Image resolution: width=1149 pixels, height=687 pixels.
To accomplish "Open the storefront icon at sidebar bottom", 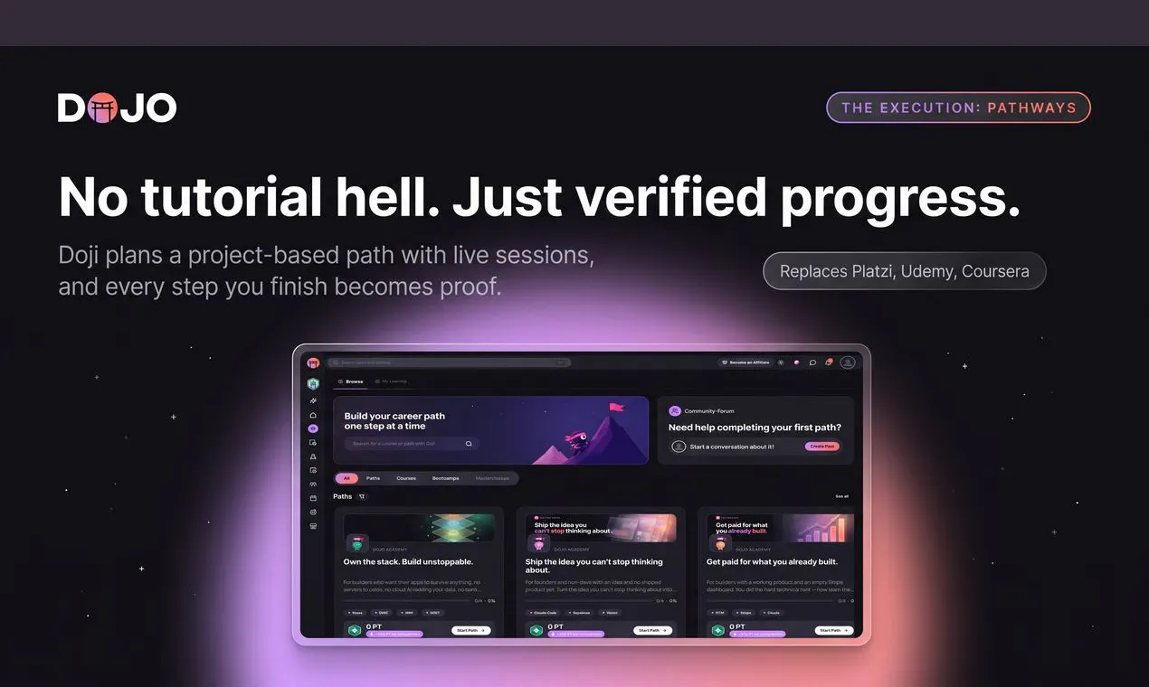I will point(313,526).
